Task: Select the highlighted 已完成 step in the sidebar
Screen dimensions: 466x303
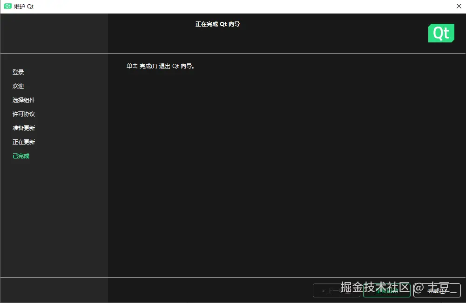Action: pos(21,156)
